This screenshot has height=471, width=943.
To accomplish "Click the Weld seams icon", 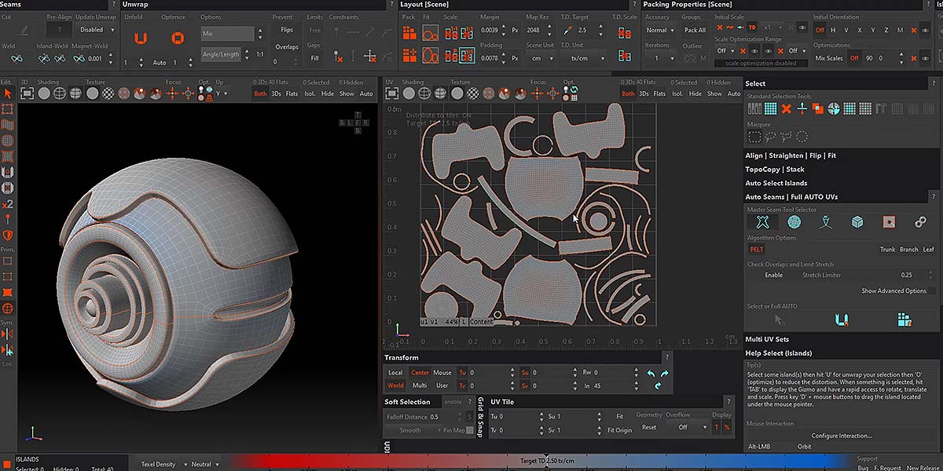I will pos(17,59).
